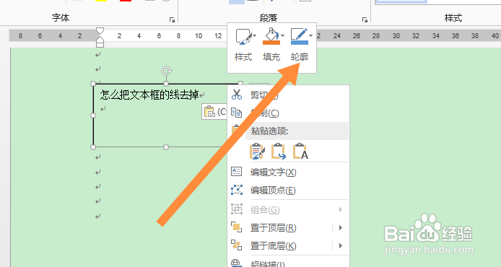Expand the 样式 dropdown arrow
The image size is (501, 267).
click(255, 36)
